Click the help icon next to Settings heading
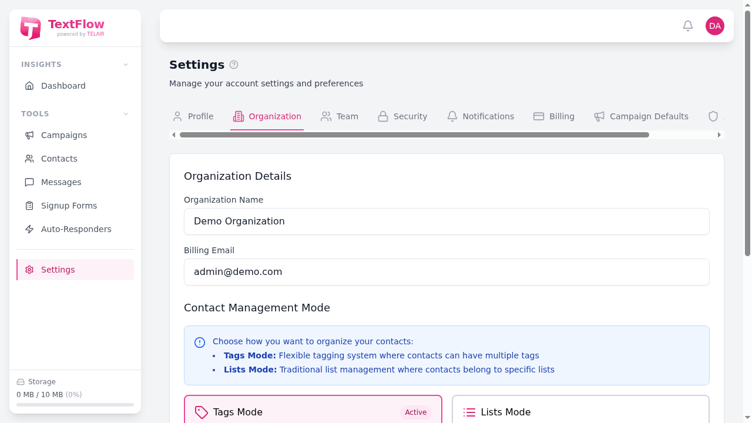Screen dimensions: 752x423 [x=234, y=65]
